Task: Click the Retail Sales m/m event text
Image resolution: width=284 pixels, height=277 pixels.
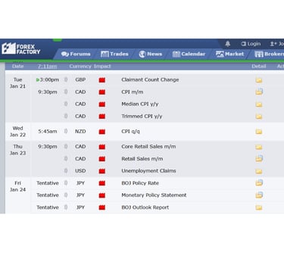Action: (142, 159)
